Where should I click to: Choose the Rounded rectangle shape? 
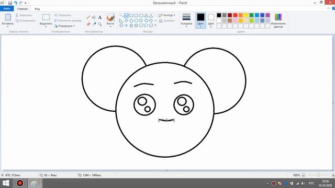click(x=141, y=16)
